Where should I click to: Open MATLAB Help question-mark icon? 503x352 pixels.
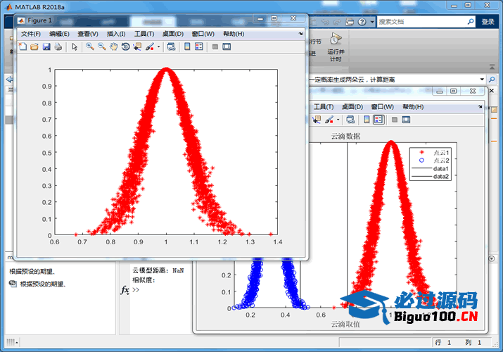pos(362,22)
